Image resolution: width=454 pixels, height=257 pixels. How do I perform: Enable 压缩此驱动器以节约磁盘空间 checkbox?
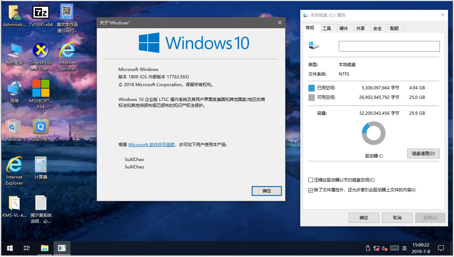311,180
